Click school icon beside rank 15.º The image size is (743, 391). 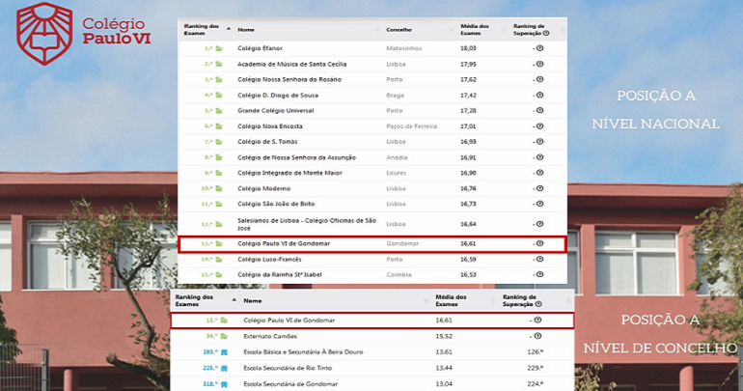219,275
